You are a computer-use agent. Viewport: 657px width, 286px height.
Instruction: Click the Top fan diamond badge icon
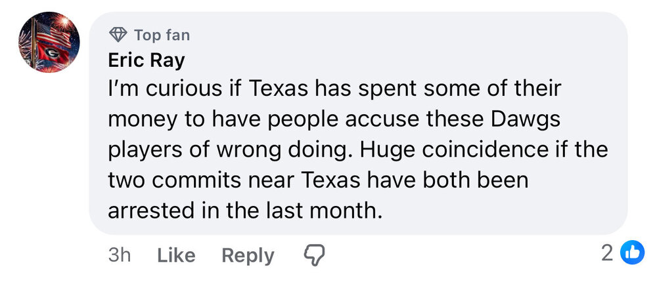(x=118, y=35)
